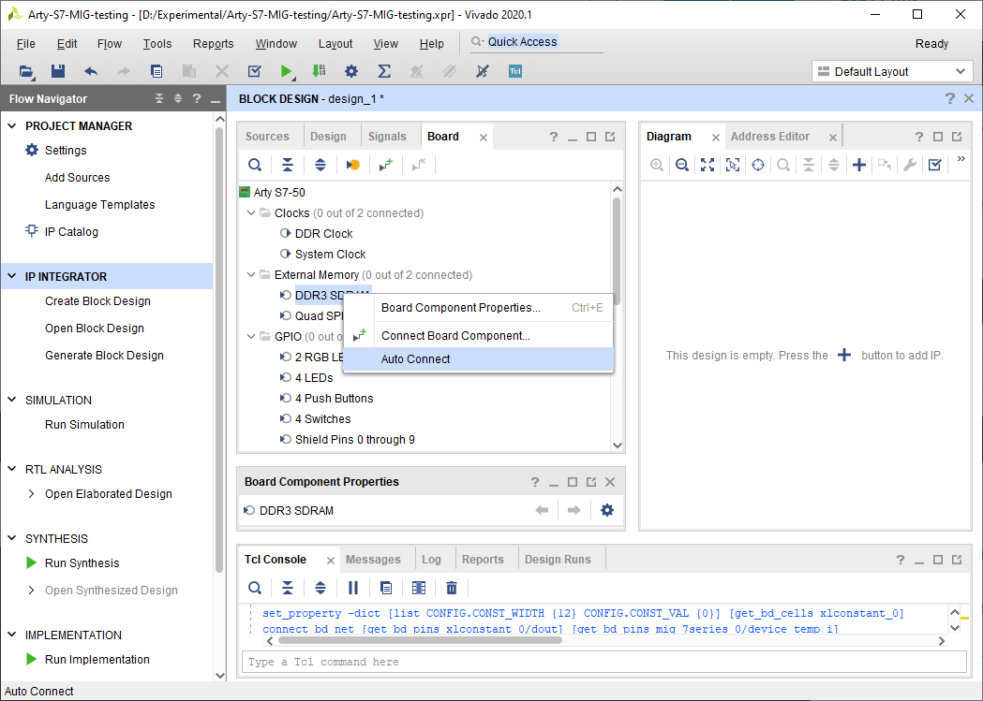
Task: Click the Sigma reports icon in toolbar
Action: [x=384, y=71]
